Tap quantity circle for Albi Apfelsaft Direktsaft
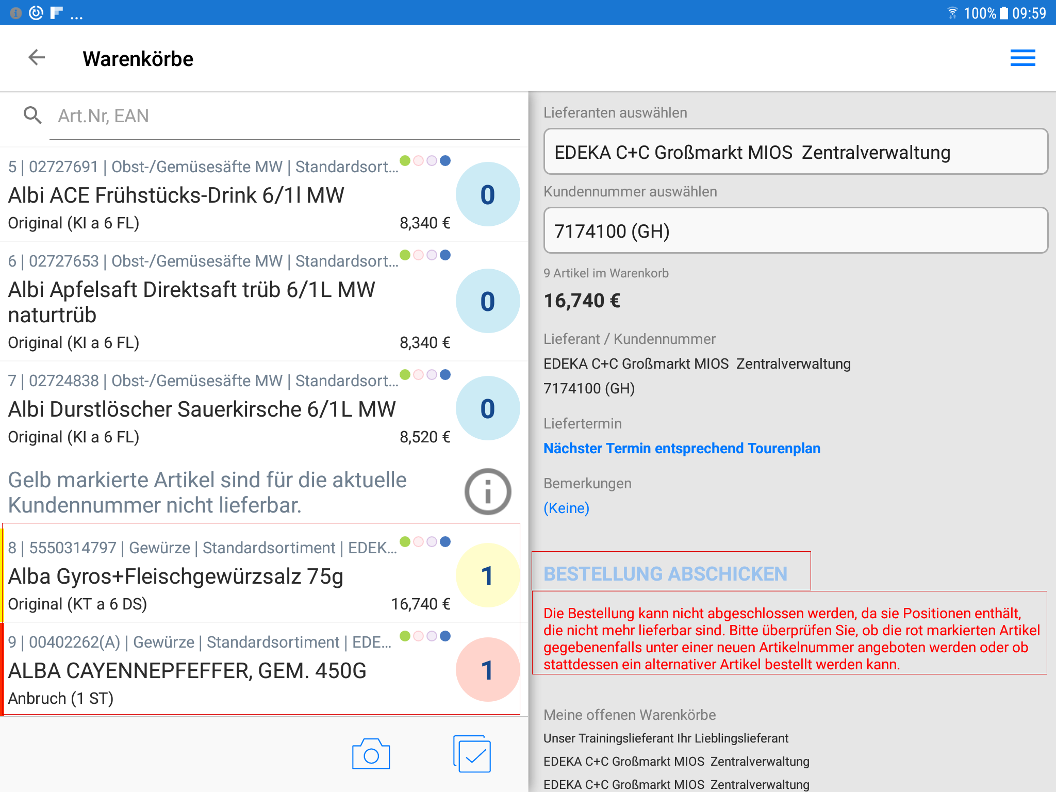 coord(487,301)
